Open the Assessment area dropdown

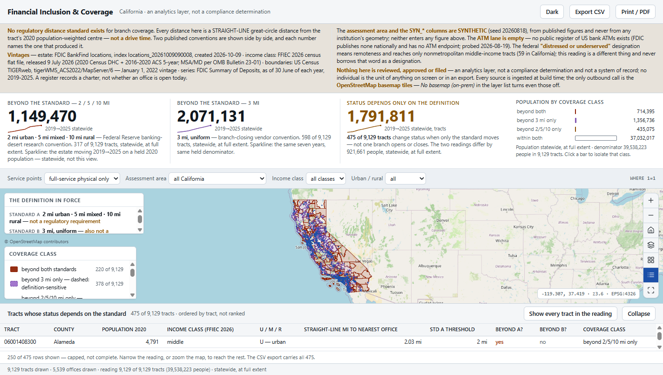pos(217,178)
